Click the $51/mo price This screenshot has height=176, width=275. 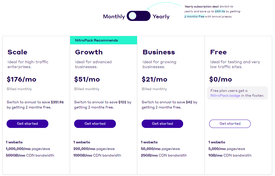(87, 79)
